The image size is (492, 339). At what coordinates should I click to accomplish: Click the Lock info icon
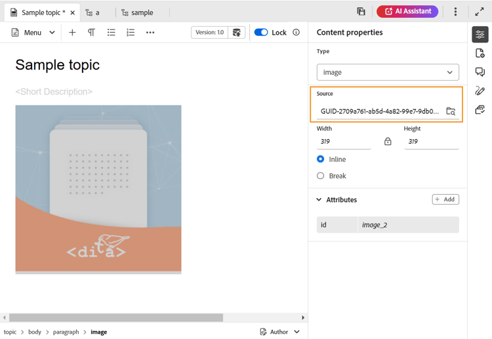click(x=296, y=32)
